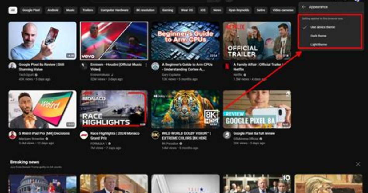Image resolution: width=368 pixels, height=193 pixels.
Task: Open title 'A Family Affair | Official Trailer'
Action: point(258,67)
